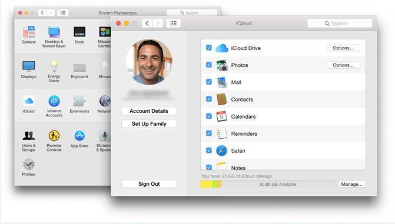Open Keyboard preferences icon
This screenshot has height=224, width=395.
pyautogui.click(x=79, y=68)
